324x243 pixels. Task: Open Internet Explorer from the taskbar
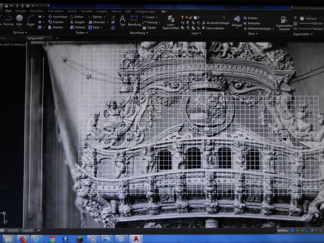[x=37, y=239]
